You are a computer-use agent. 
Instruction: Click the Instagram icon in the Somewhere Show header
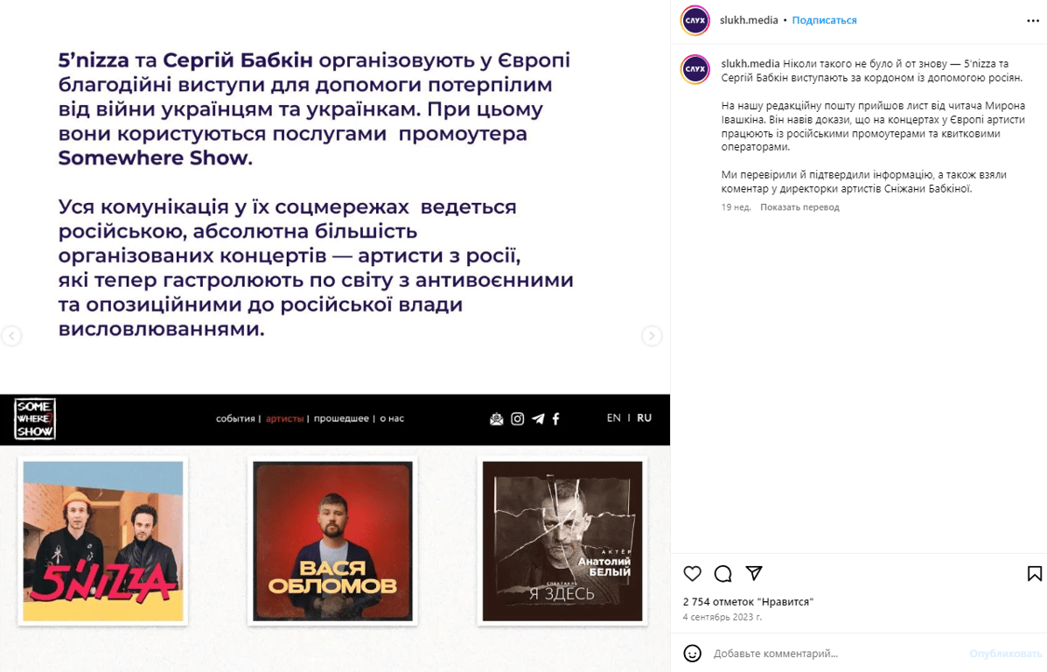pos(518,419)
